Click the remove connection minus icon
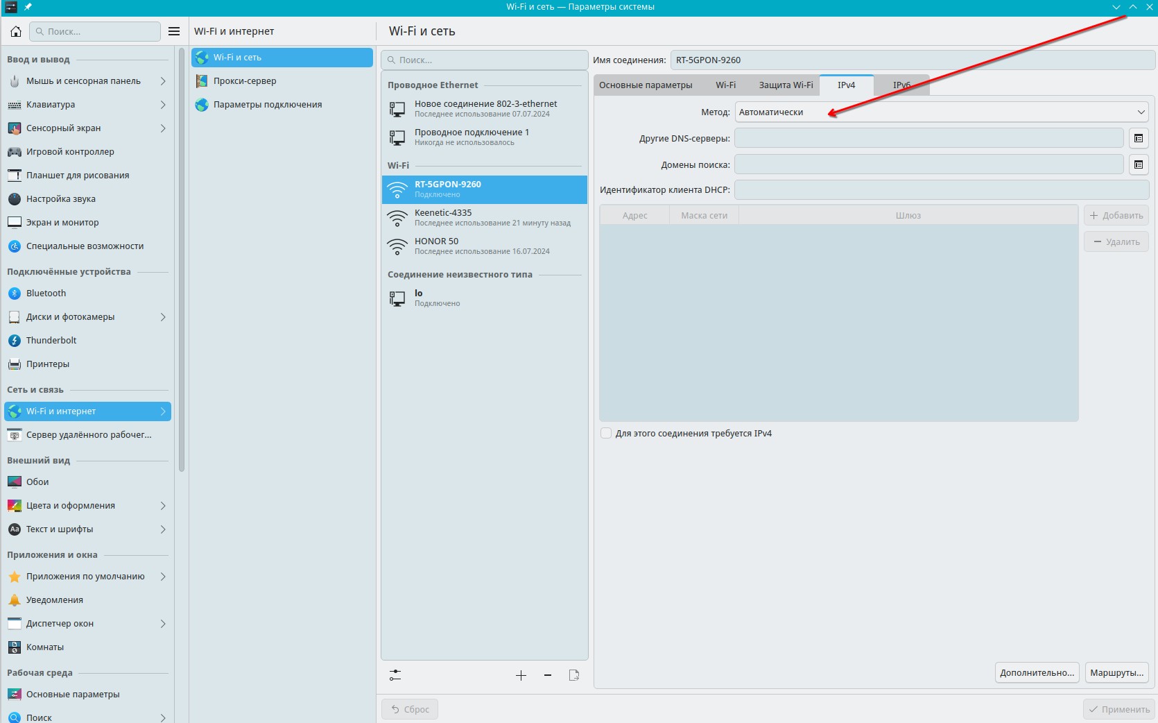 pos(548,675)
